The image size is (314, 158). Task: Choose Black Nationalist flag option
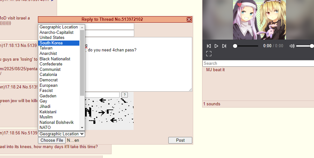coord(59,59)
